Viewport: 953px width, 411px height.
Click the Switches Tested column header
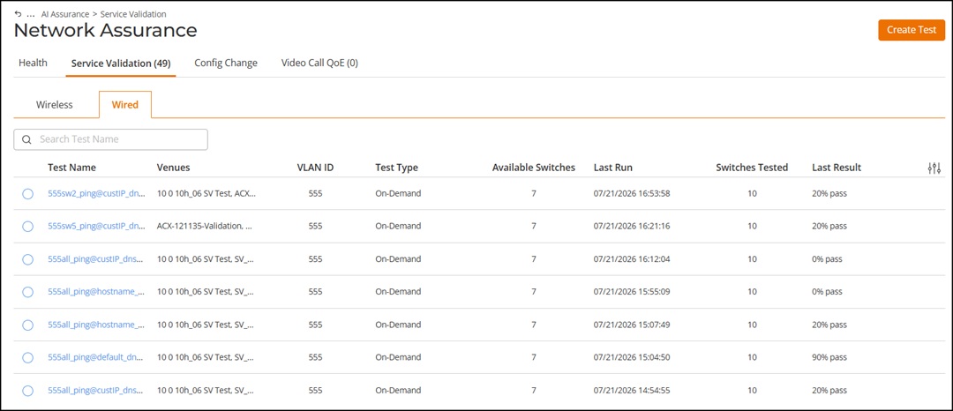click(752, 168)
